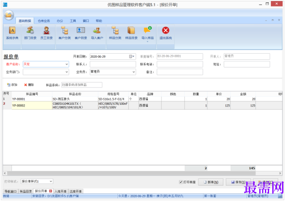The width and height of the screenshot is (292, 201).
Task: Minimize the inner document window
Action: (266, 20)
